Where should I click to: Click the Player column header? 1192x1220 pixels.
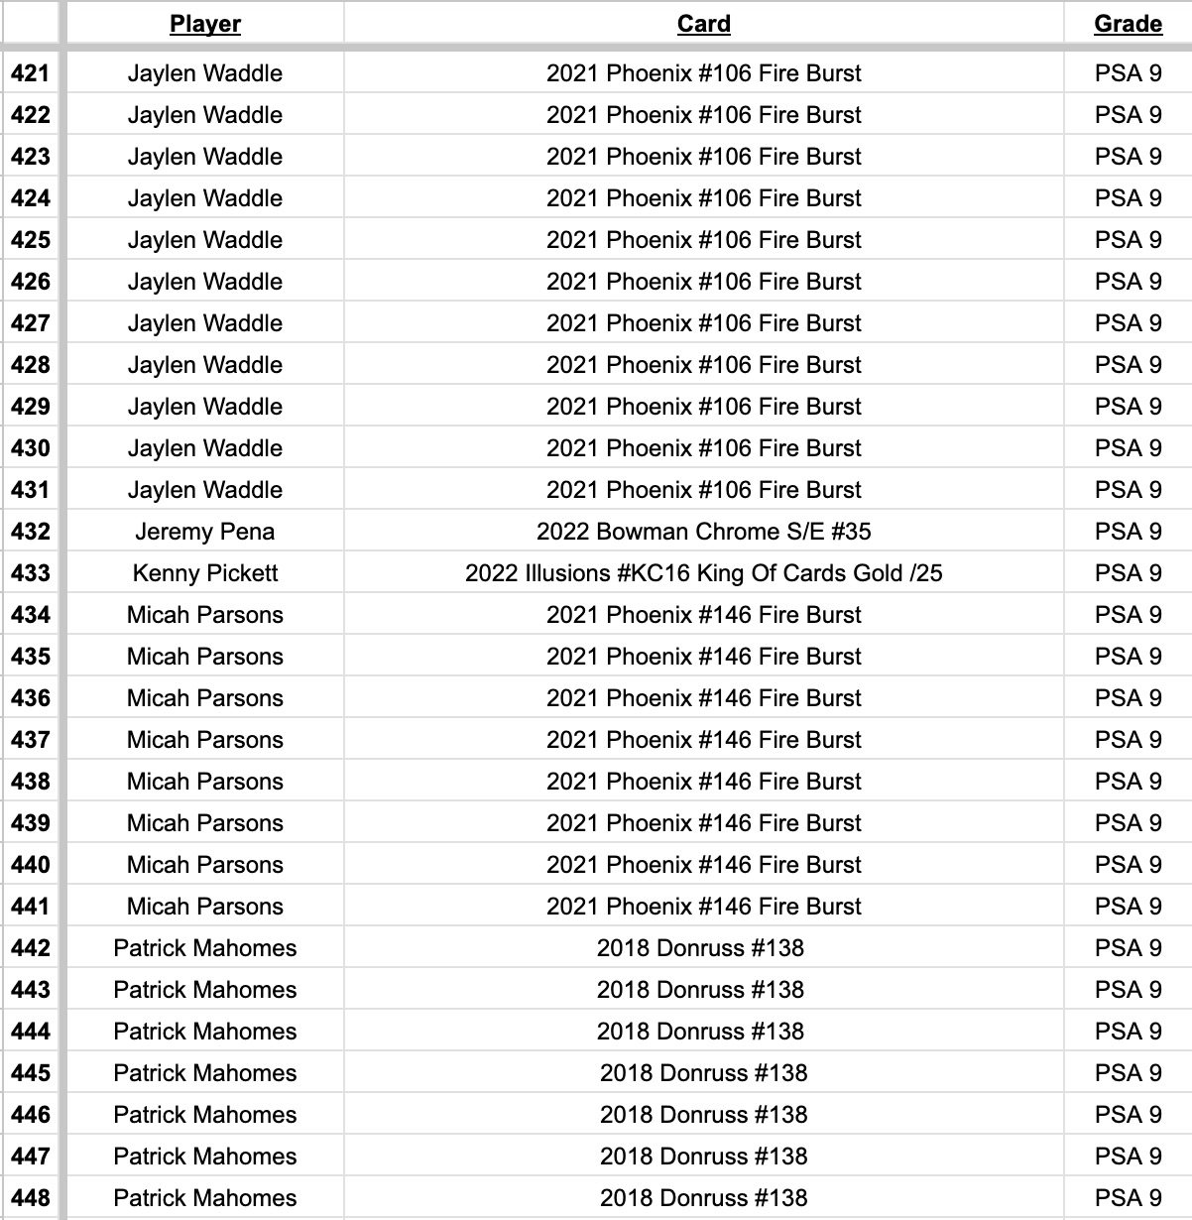204,24
